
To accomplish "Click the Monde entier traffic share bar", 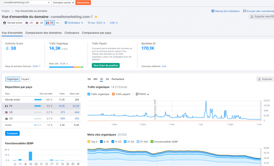I will 38,100.
